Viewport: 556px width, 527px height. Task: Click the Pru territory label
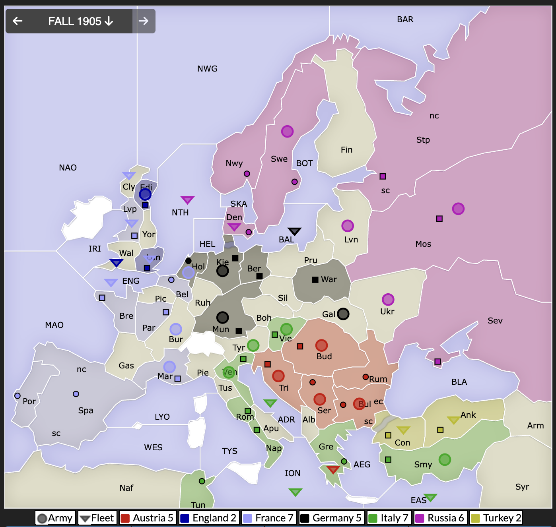[311, 260]
